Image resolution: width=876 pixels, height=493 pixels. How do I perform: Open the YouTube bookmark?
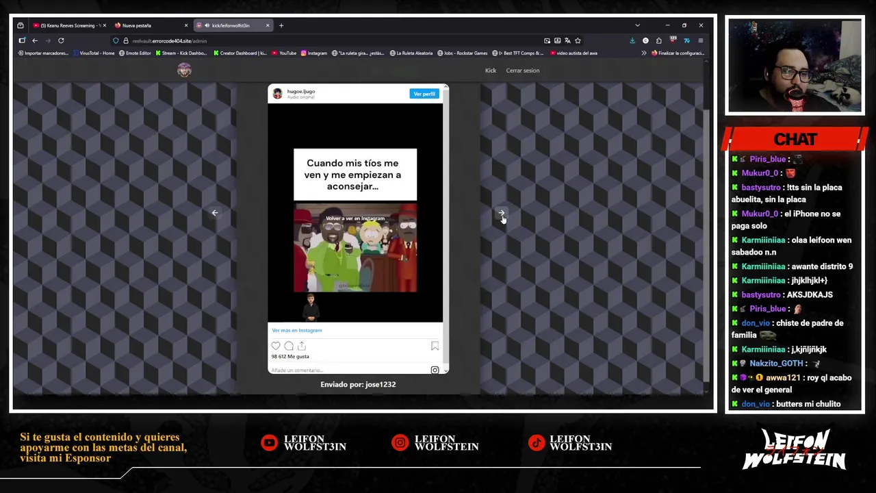(285, 53)
